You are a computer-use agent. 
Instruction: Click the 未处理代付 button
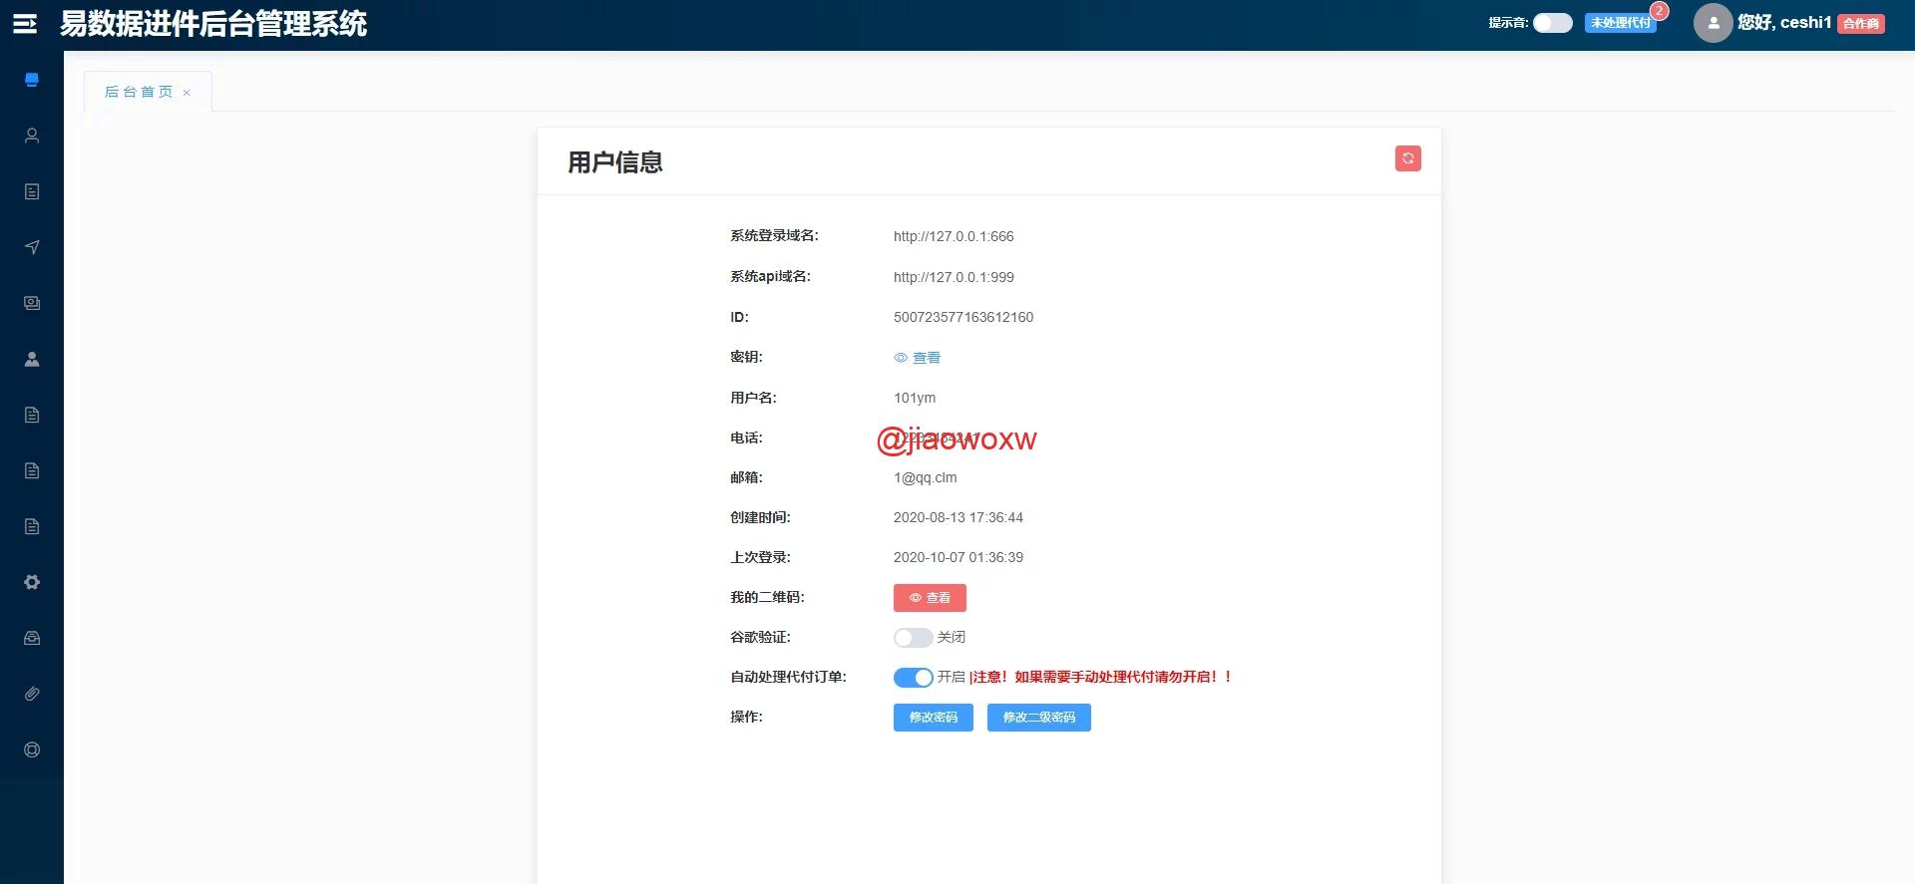(x=1620, y=23)
